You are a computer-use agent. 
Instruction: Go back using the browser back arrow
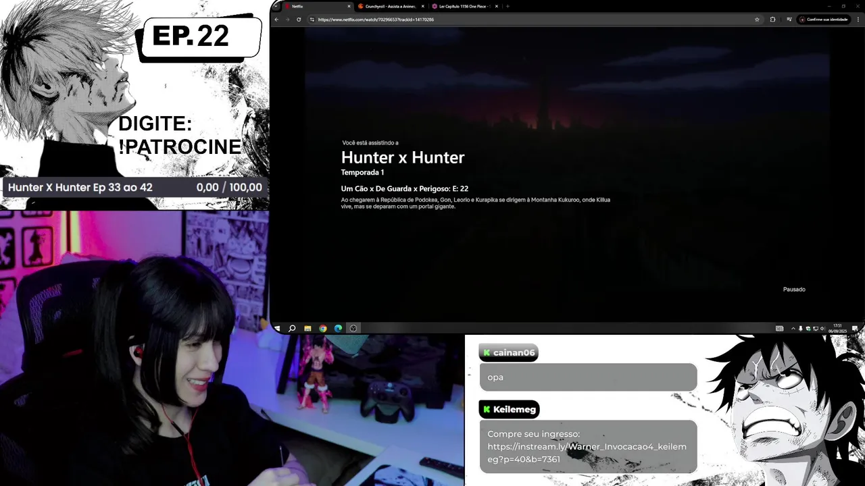(x=276, y=20)
